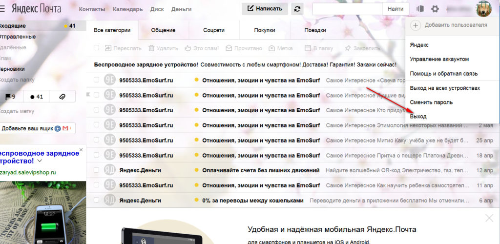Click the phone charger ad image
This screenshot has height=244, width=500.
tap(43, 212)
